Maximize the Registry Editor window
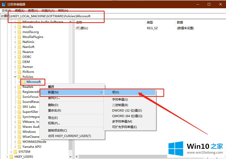The width and height of the screenshot is (226, 159). (209, 4)
